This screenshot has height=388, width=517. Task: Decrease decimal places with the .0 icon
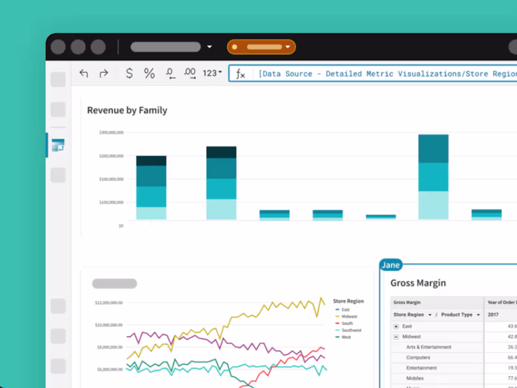click(x=170, y=73)
